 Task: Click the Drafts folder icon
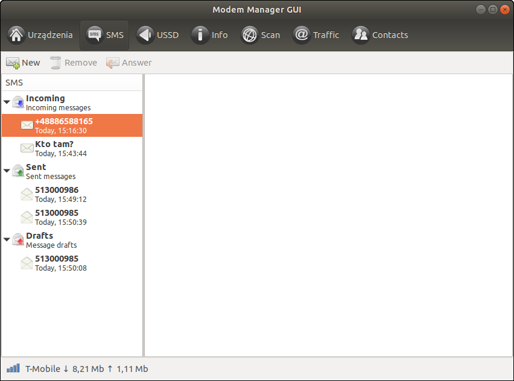point(18,240)
